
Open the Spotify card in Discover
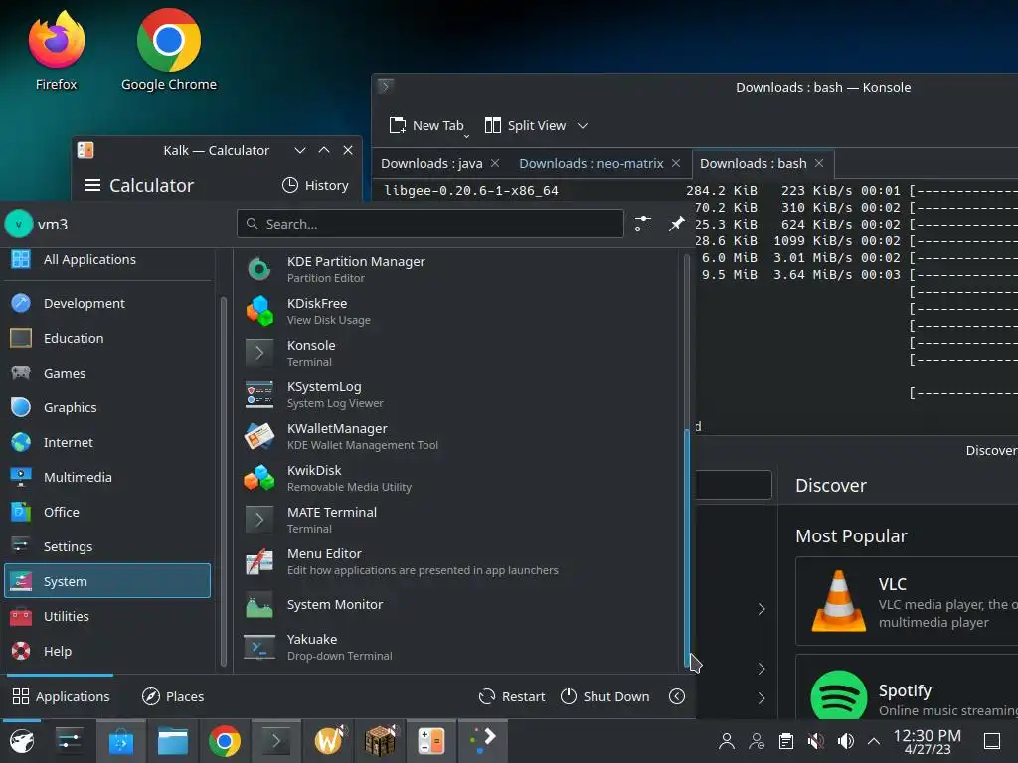(907, 687)
